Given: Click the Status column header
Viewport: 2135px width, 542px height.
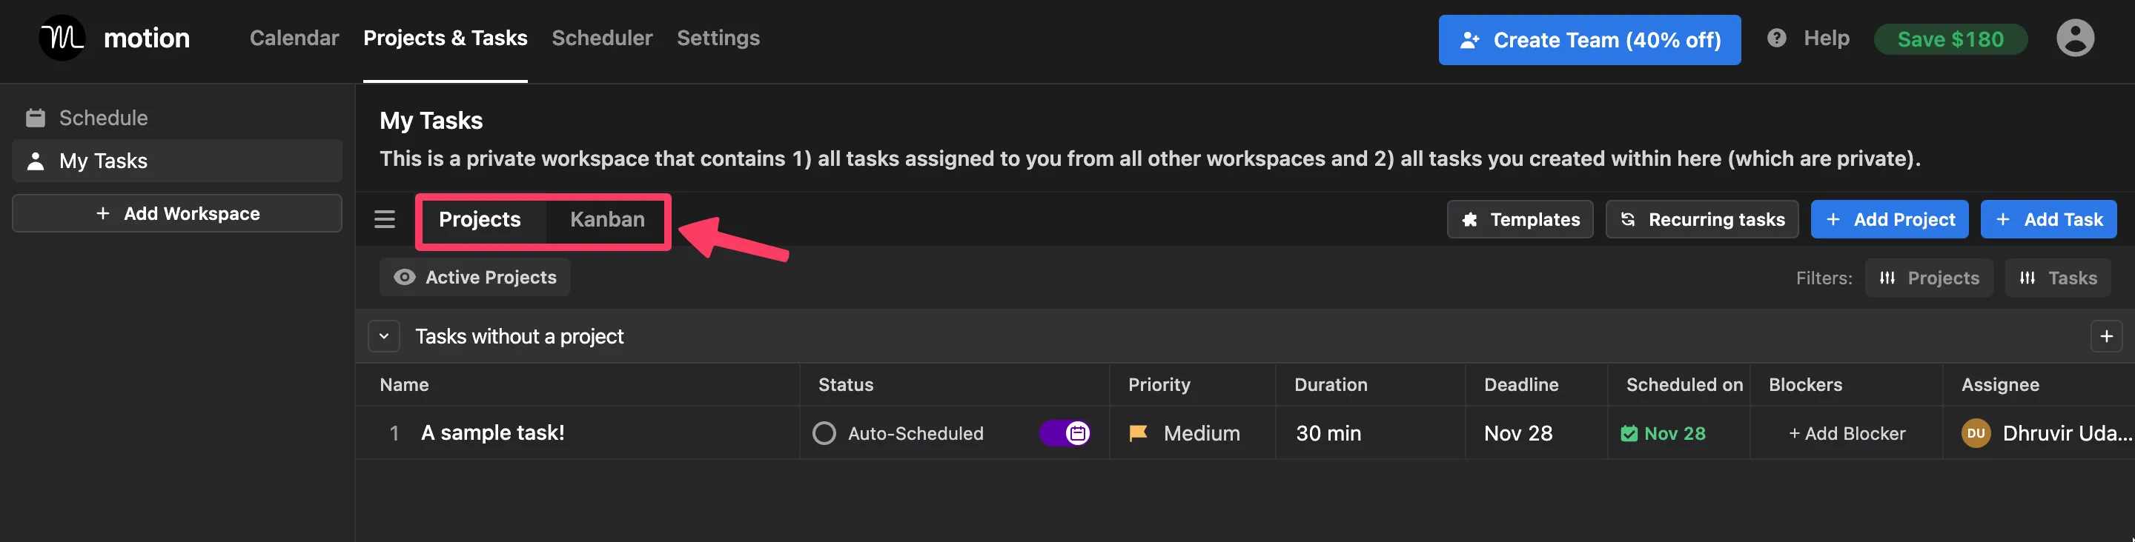Looking at the screenshot, I should click(845, 385).
